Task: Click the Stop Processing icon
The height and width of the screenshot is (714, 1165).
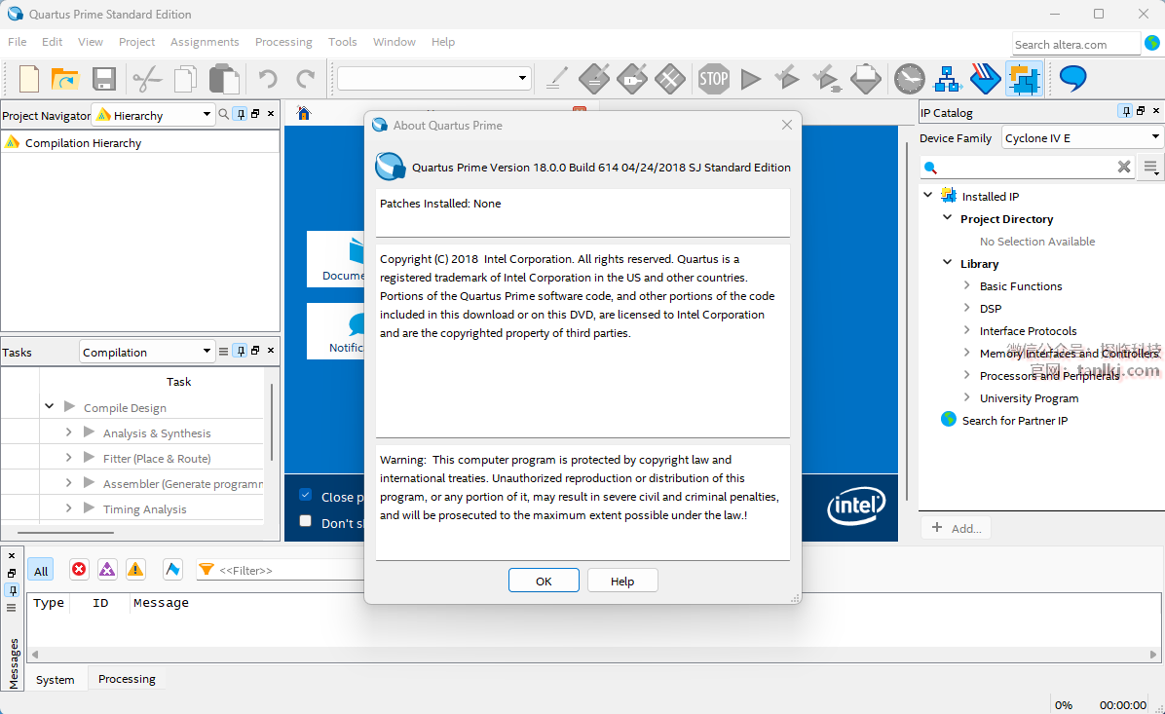Action: [x=713, y=79]
